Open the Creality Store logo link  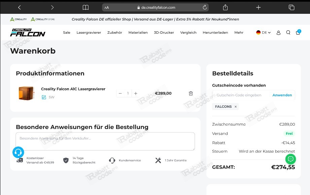pos(43,19)
